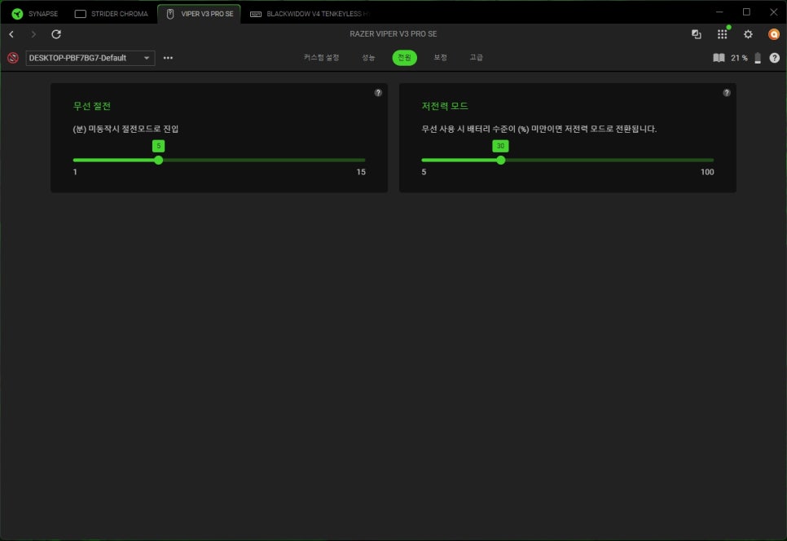Click the orange user account avatar
The height and width of the screenshot is (541, 787).
pyautogui.click(x=774, y=34)
